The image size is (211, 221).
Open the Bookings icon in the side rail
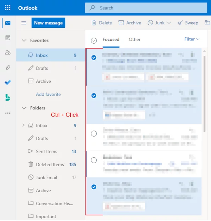click(8, 97)
